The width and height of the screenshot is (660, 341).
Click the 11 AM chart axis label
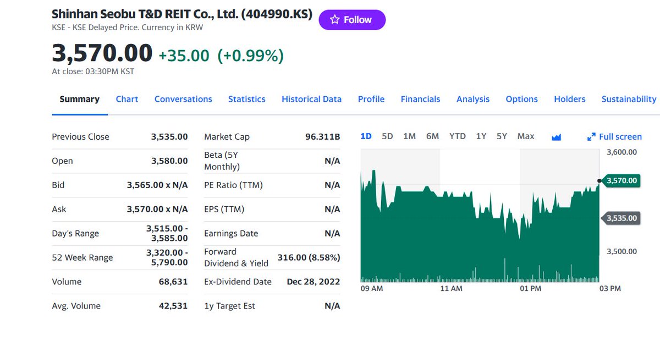(452, 289)
